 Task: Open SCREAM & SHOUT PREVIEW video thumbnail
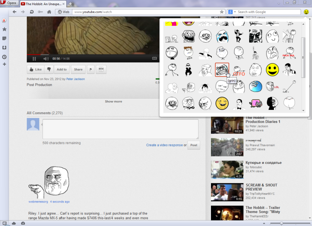227,192
